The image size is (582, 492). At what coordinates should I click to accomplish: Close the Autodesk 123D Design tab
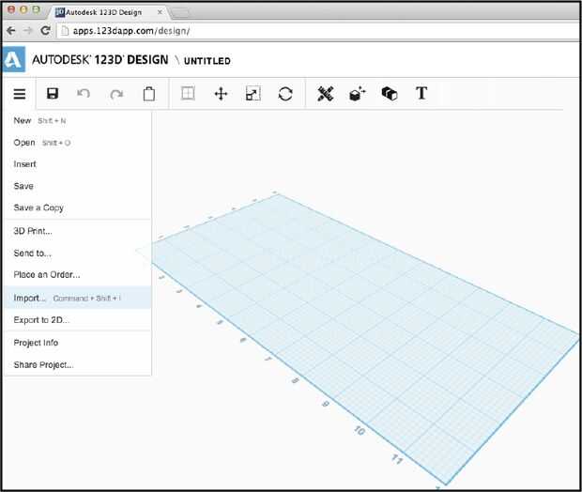160,12
